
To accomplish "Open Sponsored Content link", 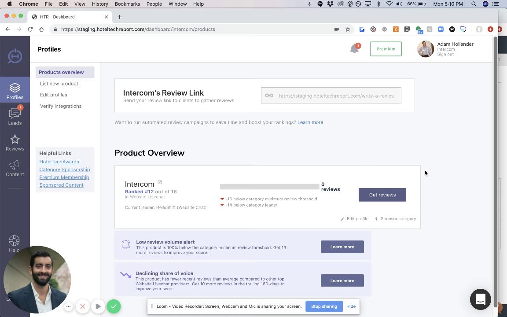I will pos(62,185).
